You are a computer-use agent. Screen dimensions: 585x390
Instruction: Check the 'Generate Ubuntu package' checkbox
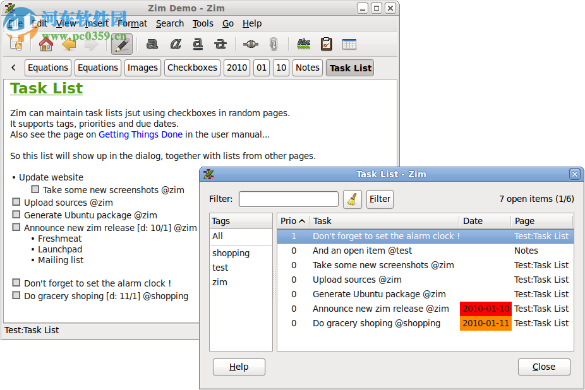[x=16, y=215]
